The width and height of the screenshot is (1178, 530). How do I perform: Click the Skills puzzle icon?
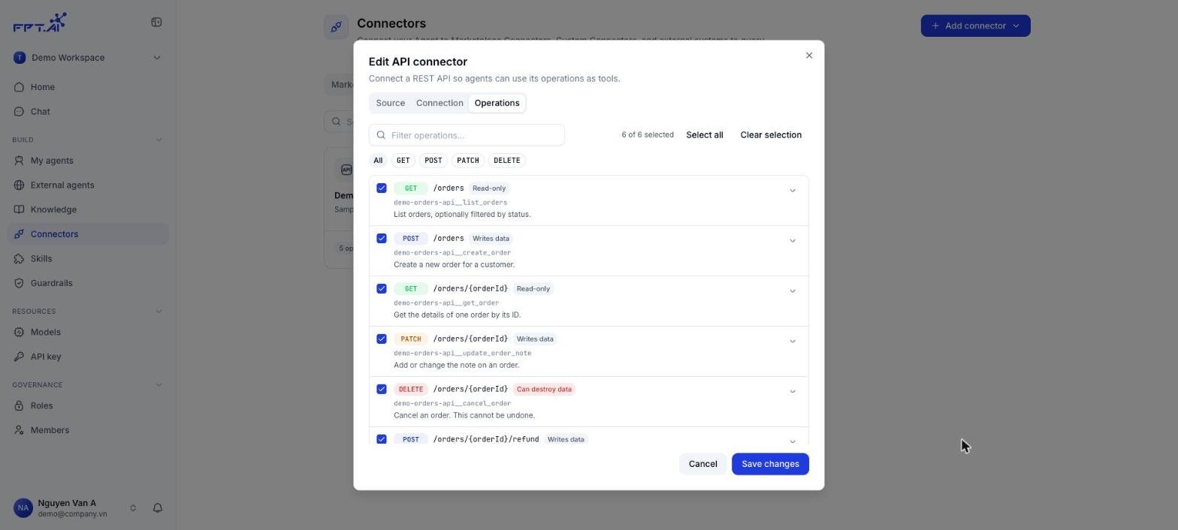(20, 259)
